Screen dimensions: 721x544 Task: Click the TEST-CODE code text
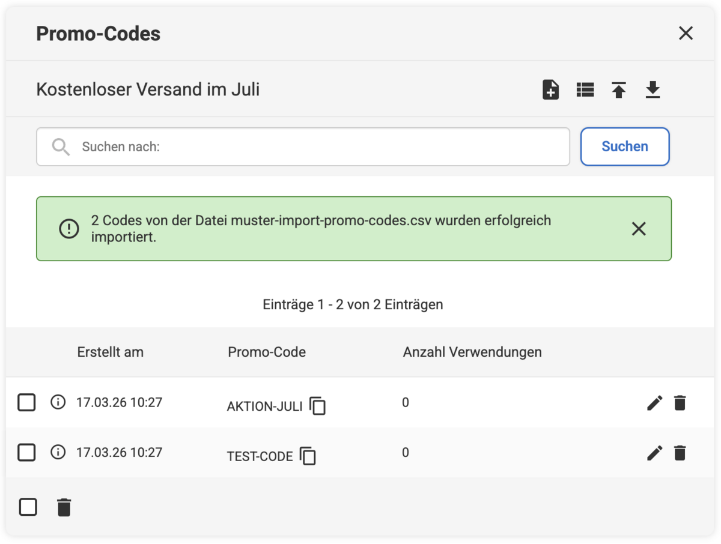point(260,456)
